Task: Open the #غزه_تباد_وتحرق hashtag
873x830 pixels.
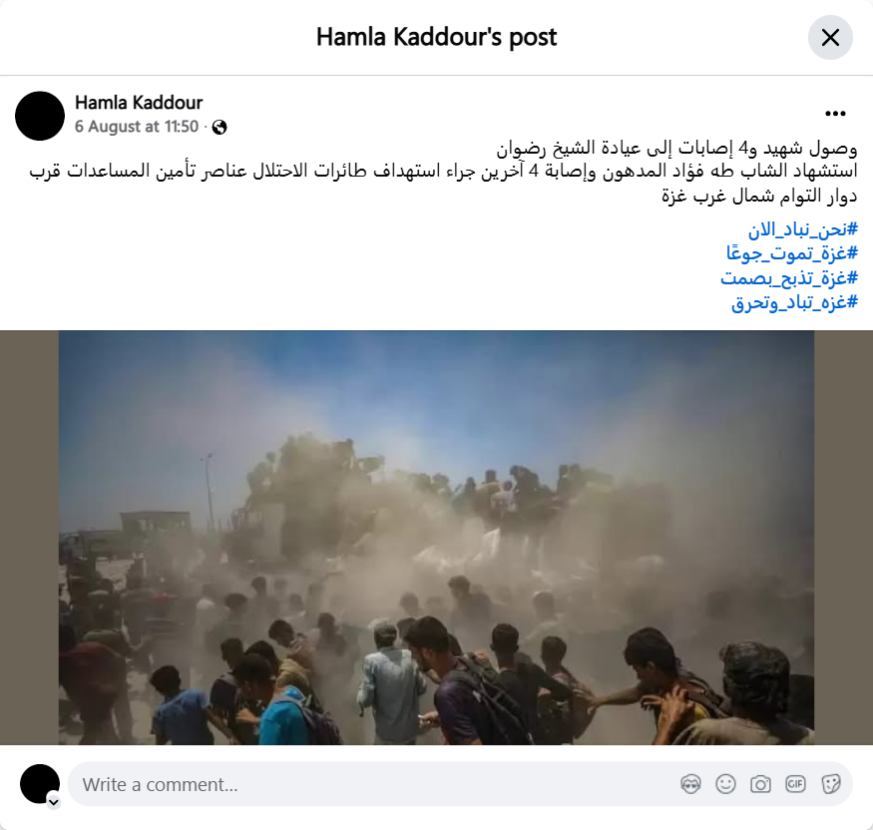Action: click(794, 303)
